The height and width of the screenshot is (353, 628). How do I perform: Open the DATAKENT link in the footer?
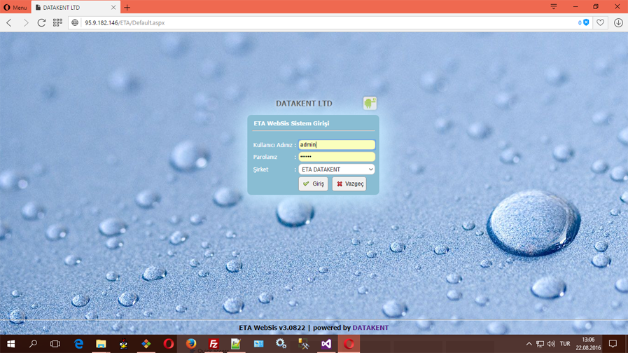pyautogui.click(x=370, y=328)
